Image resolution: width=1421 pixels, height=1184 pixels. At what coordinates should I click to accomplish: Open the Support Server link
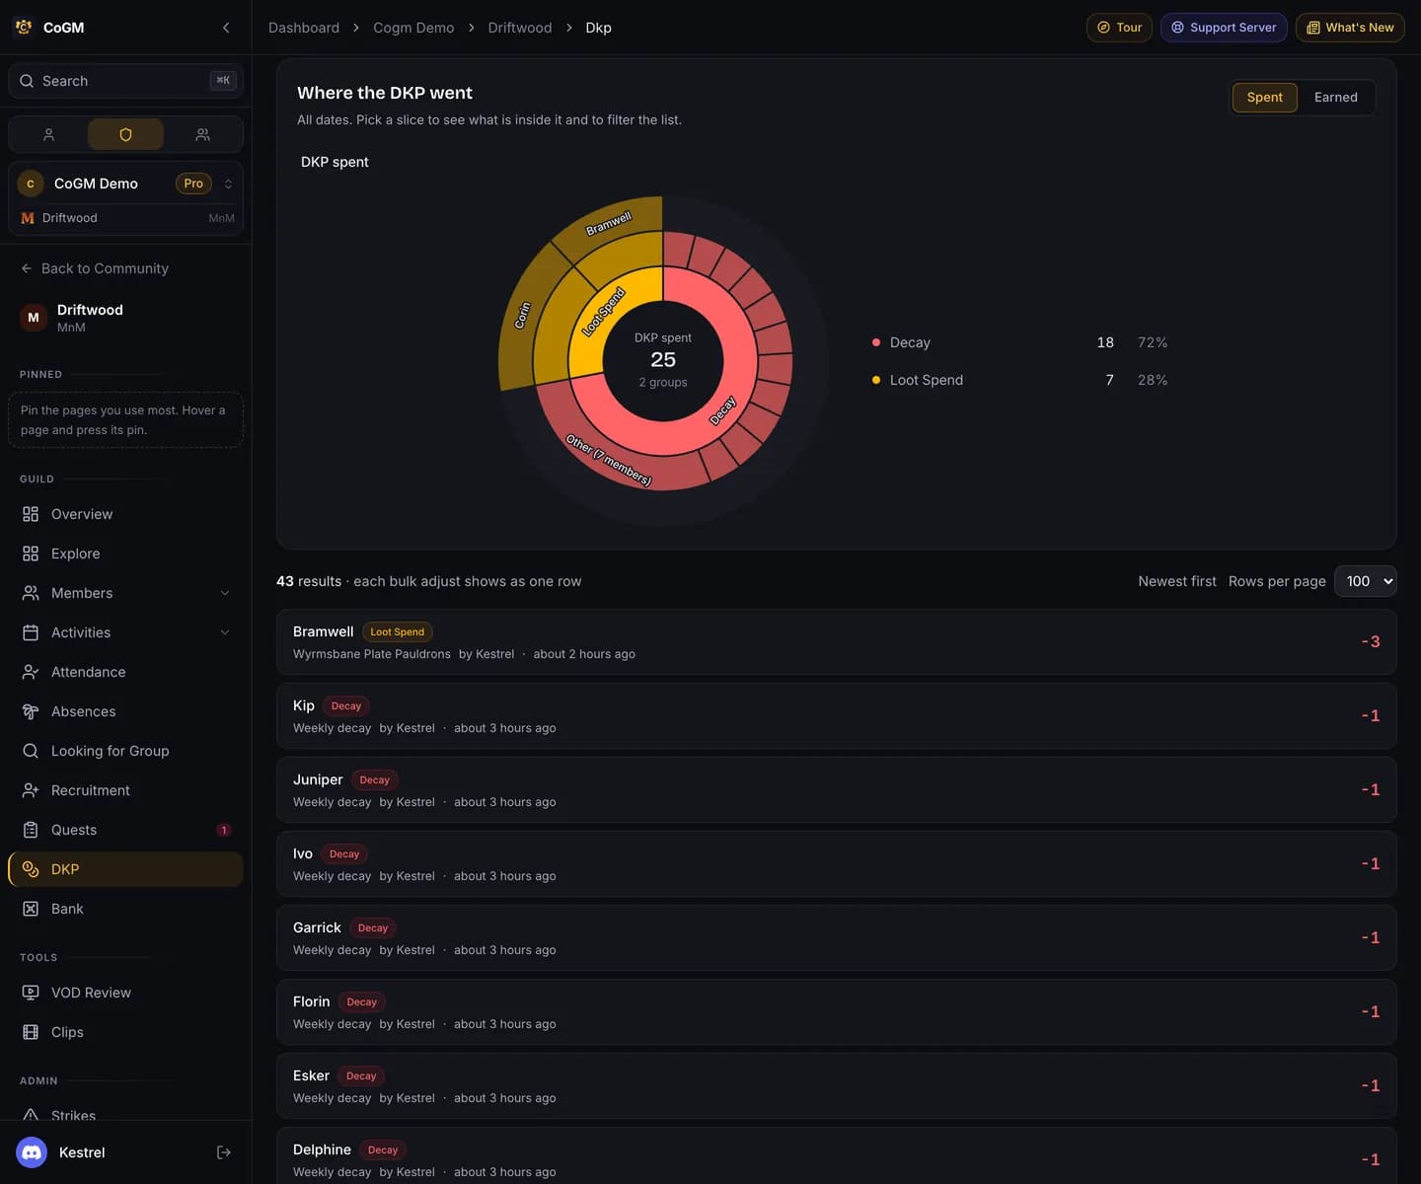click(x=1224, y=28)
